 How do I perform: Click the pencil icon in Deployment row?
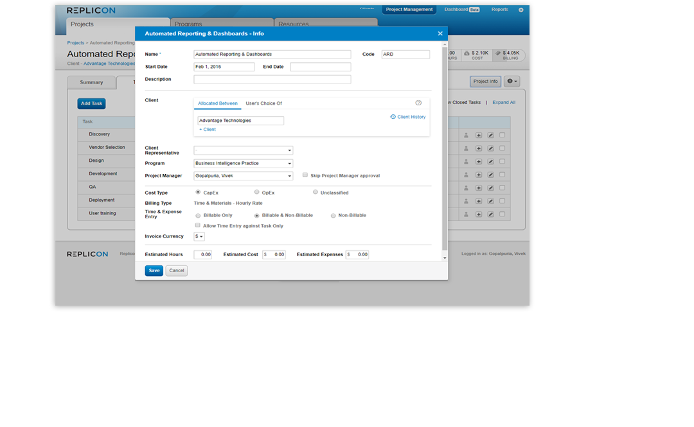tap(490, 202)
